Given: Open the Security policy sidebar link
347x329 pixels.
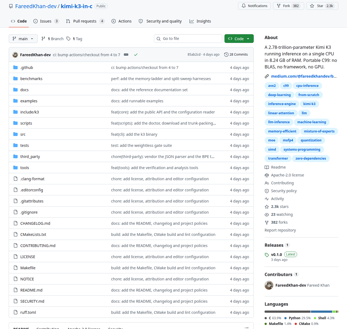Looking at the screenshot, I should click(281, 191).
